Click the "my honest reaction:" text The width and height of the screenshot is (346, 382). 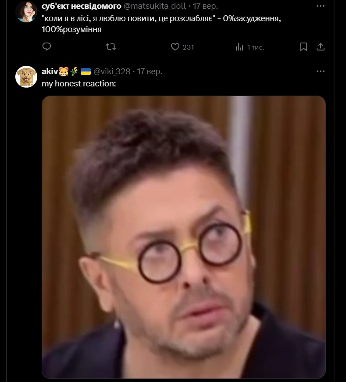(78, 83)
